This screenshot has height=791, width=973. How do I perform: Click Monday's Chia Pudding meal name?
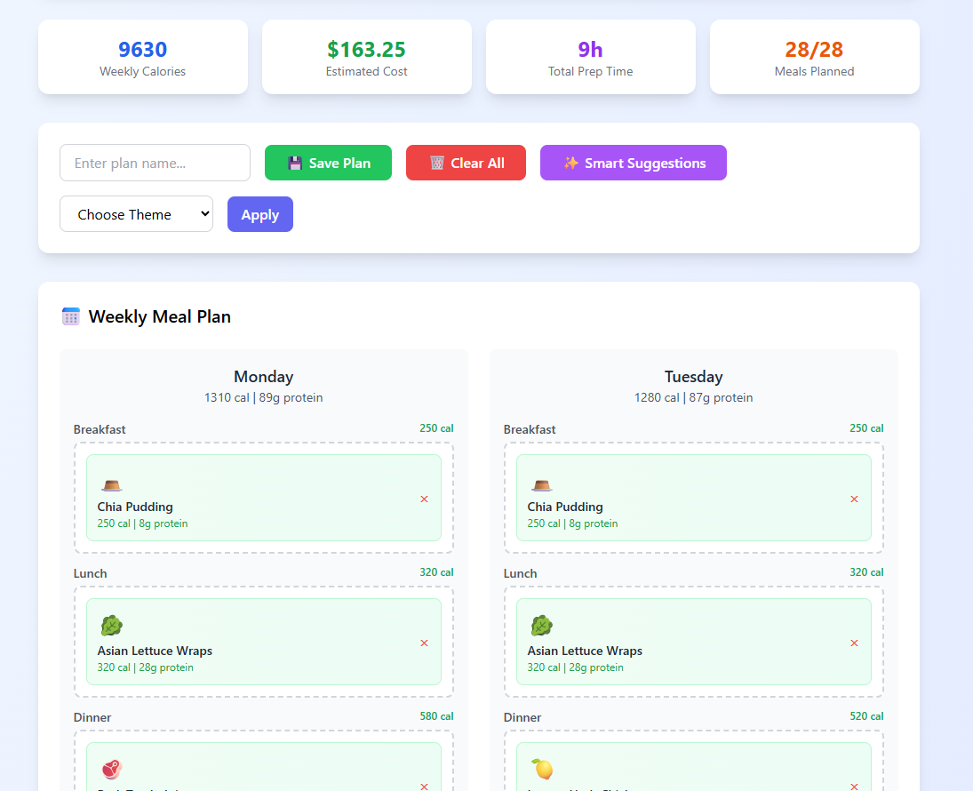(135, 507)
